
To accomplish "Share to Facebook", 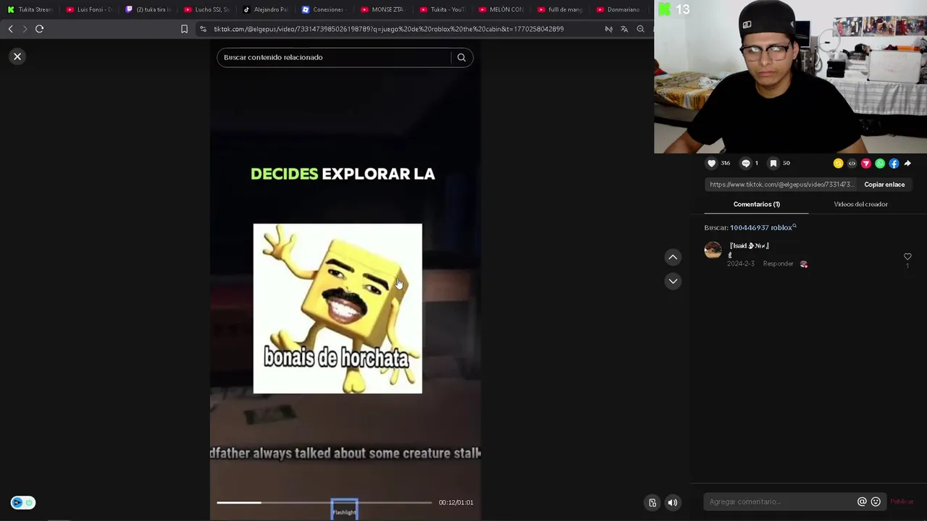I will pyautogui.click(x=894, y=164).
